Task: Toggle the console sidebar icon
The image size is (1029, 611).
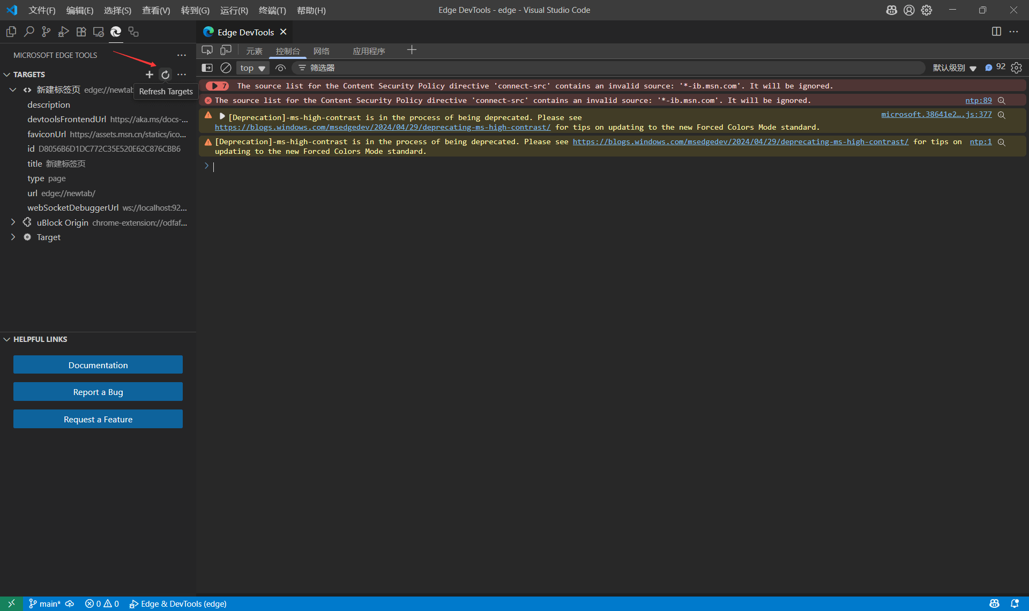Action: point(207,68)
